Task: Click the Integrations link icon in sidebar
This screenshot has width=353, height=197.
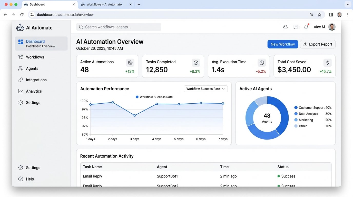Action: coord(21,80)
